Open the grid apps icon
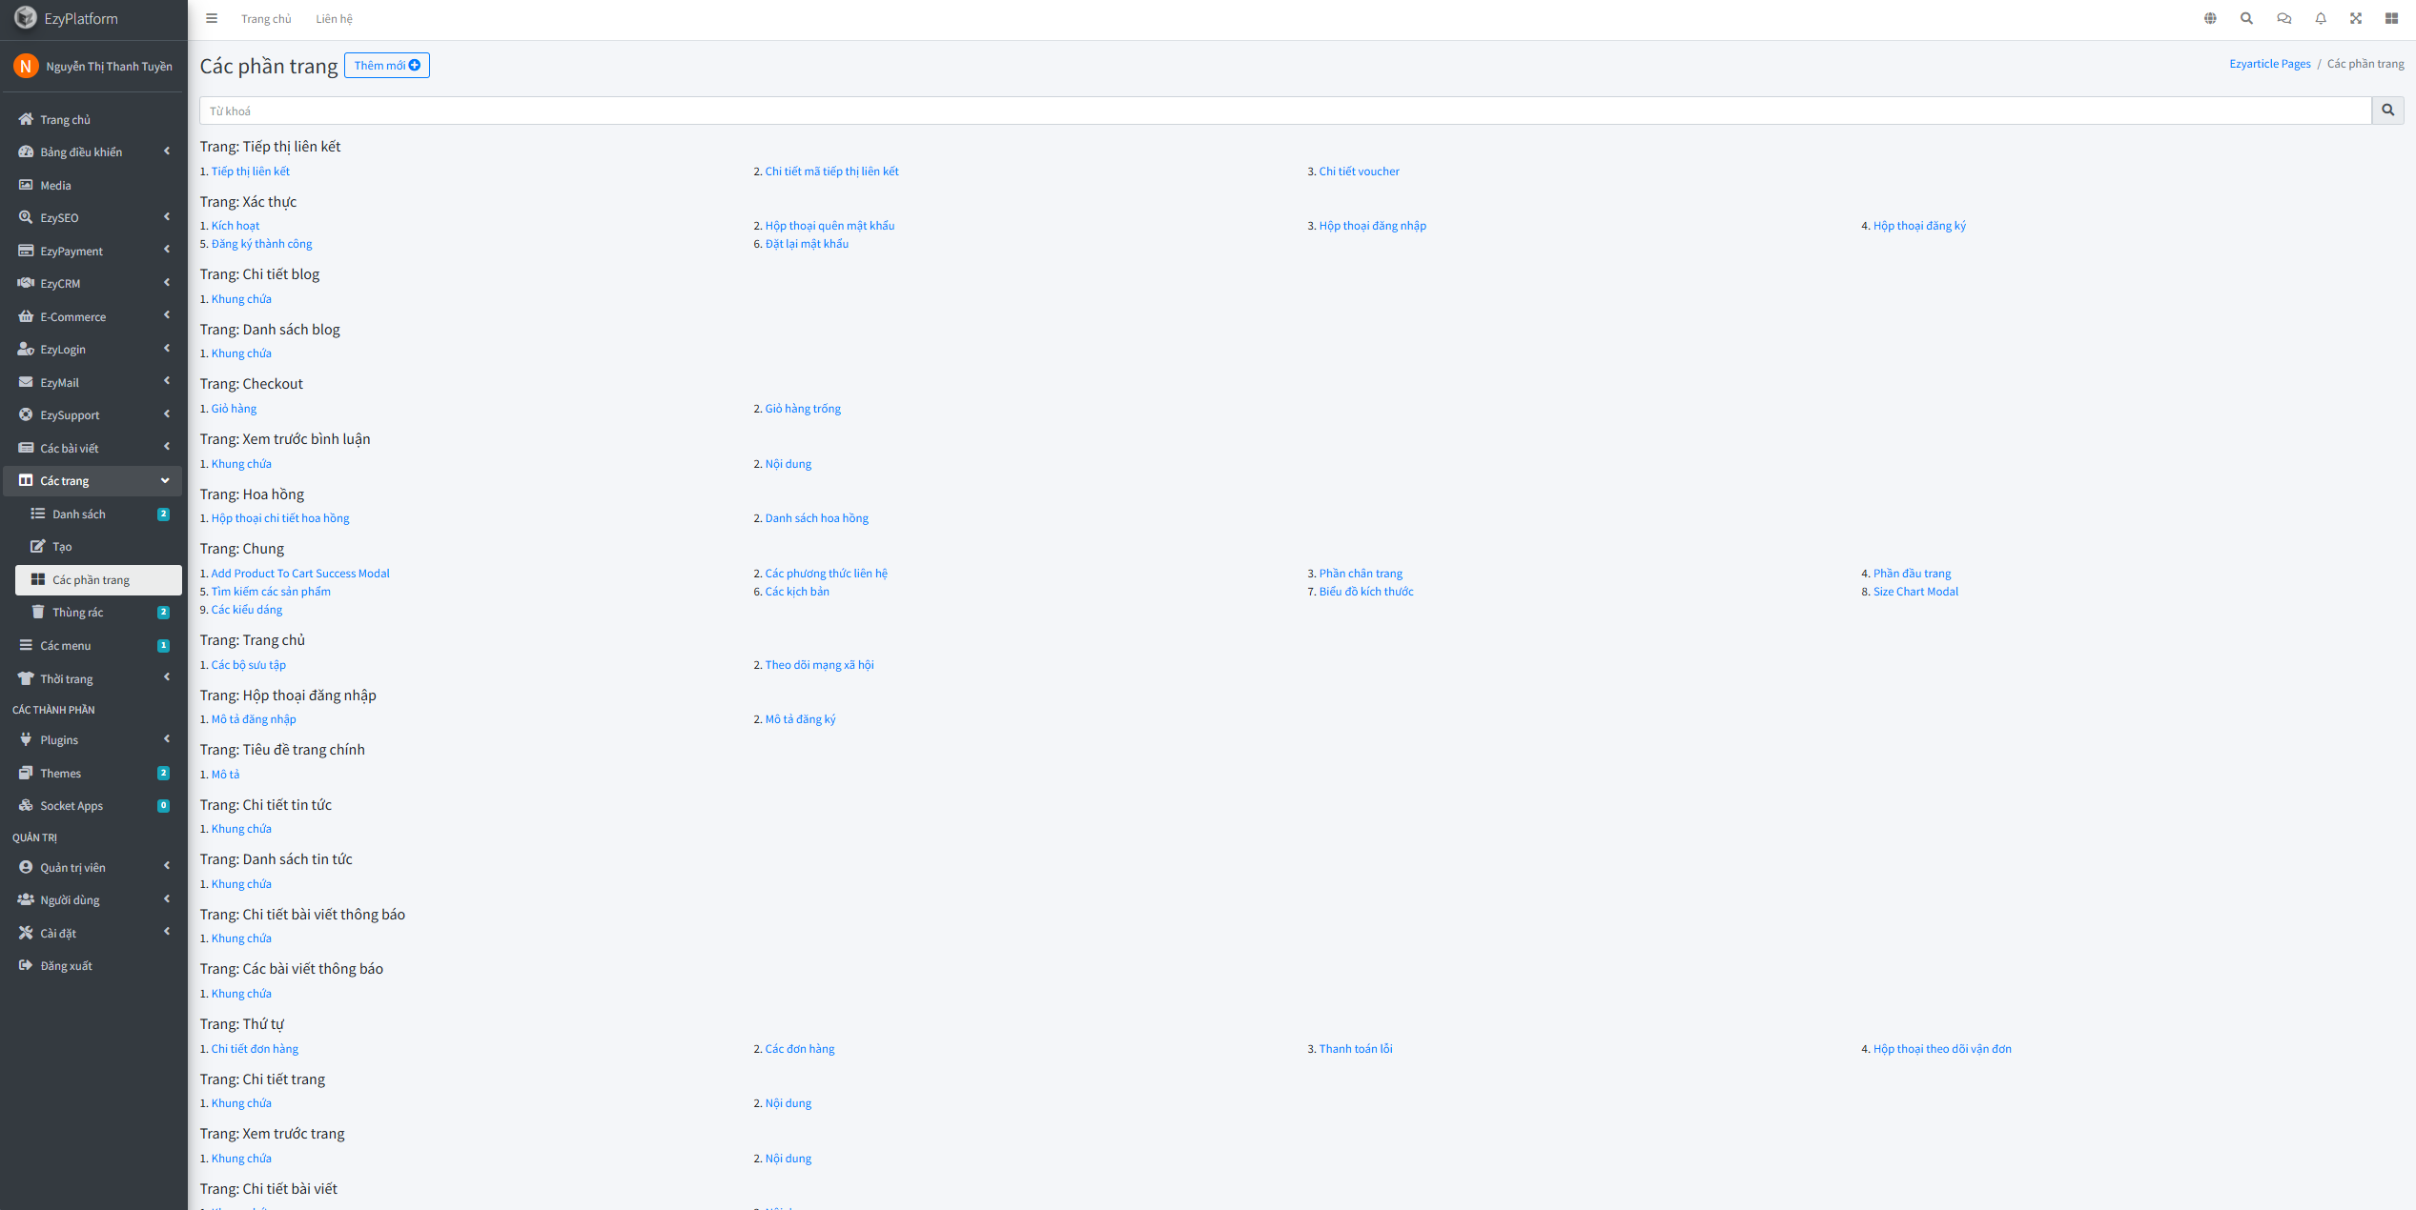 [x=2391, y=19]
